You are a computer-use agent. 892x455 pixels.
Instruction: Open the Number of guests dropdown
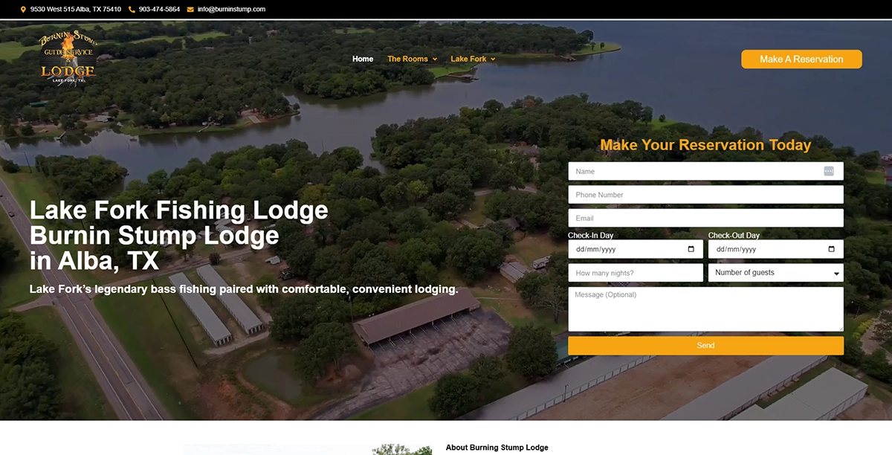coord(776,273)
